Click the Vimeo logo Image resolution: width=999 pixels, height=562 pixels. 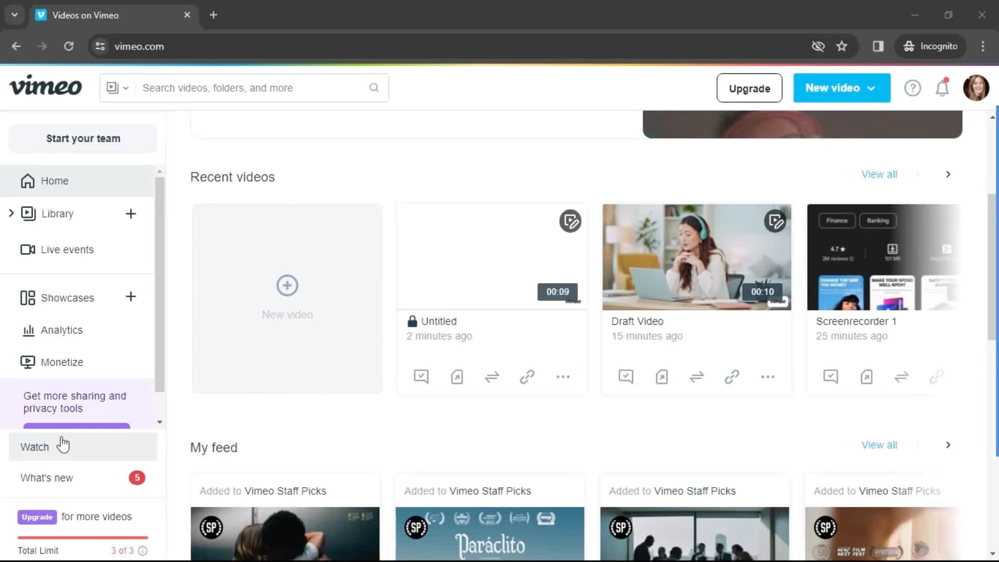(x=46, y=86)
